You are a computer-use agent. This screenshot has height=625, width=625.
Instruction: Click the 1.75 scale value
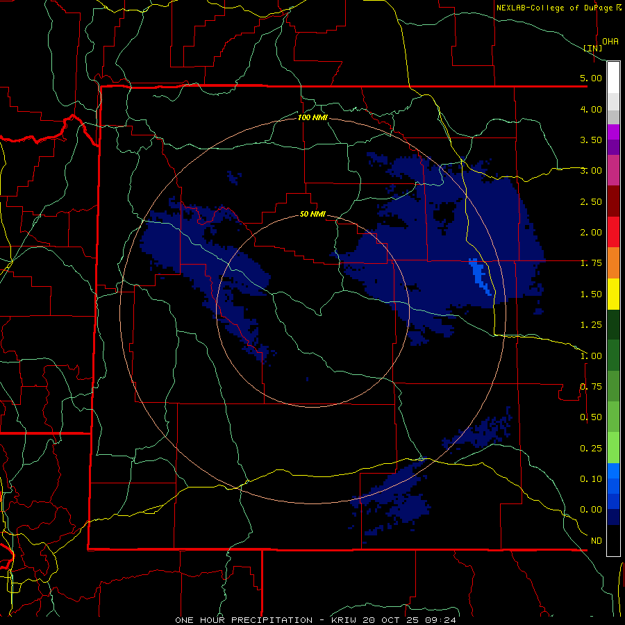pyautogui.click(x=591, y=263)
